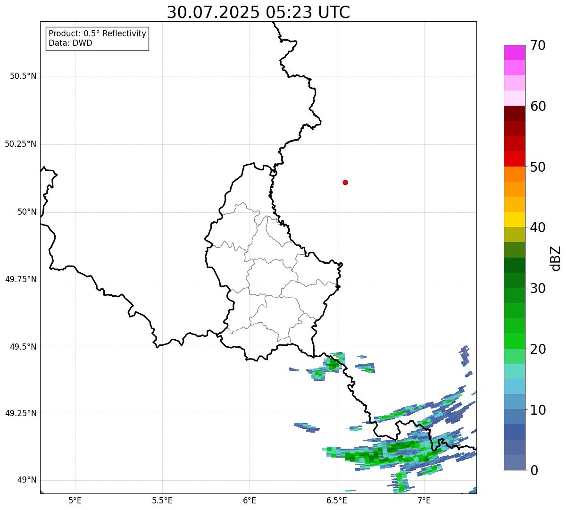567x510 pixels.
Task: Click the colorbar tick label 40
Action: 537,227
